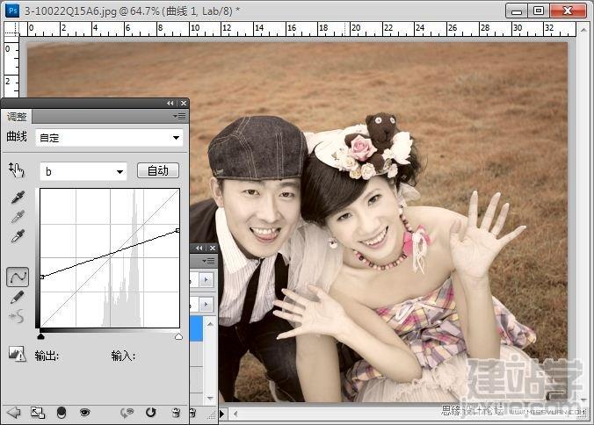This screenshot has height=425, width=594.
Task: Click the histogram cache warning icon
Action: tap(17, 354)
